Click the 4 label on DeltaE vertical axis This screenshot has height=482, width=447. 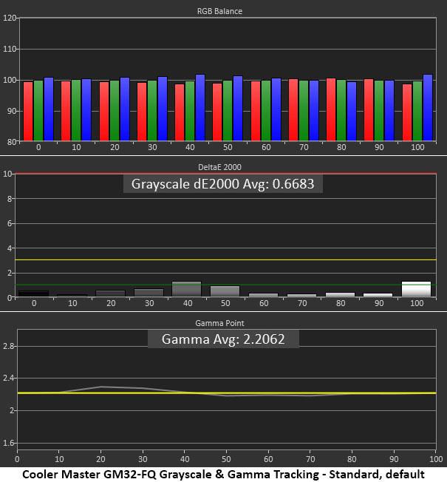(10, 248)
